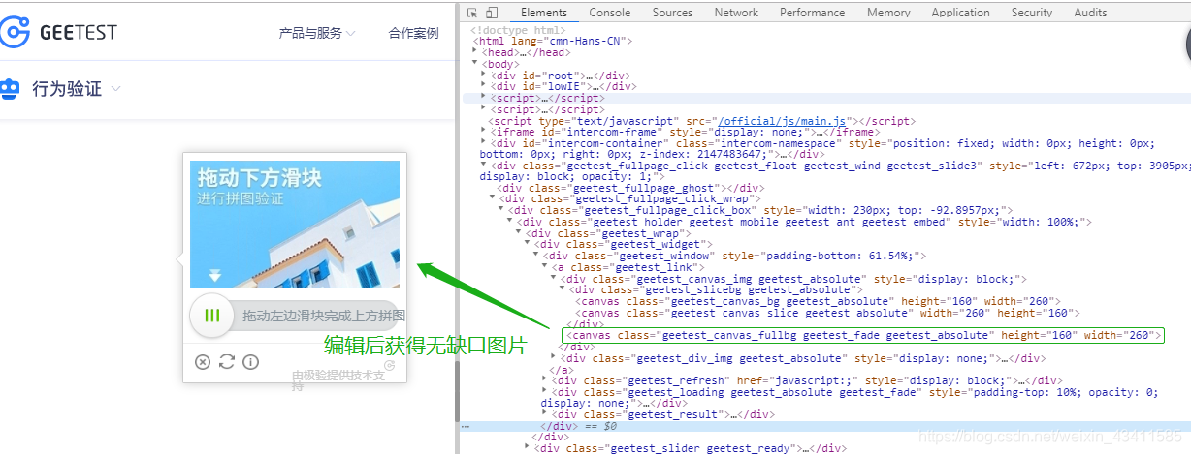1191x454 pixels.
Task: Collapse the body node
Action: (x=475, y=64)
